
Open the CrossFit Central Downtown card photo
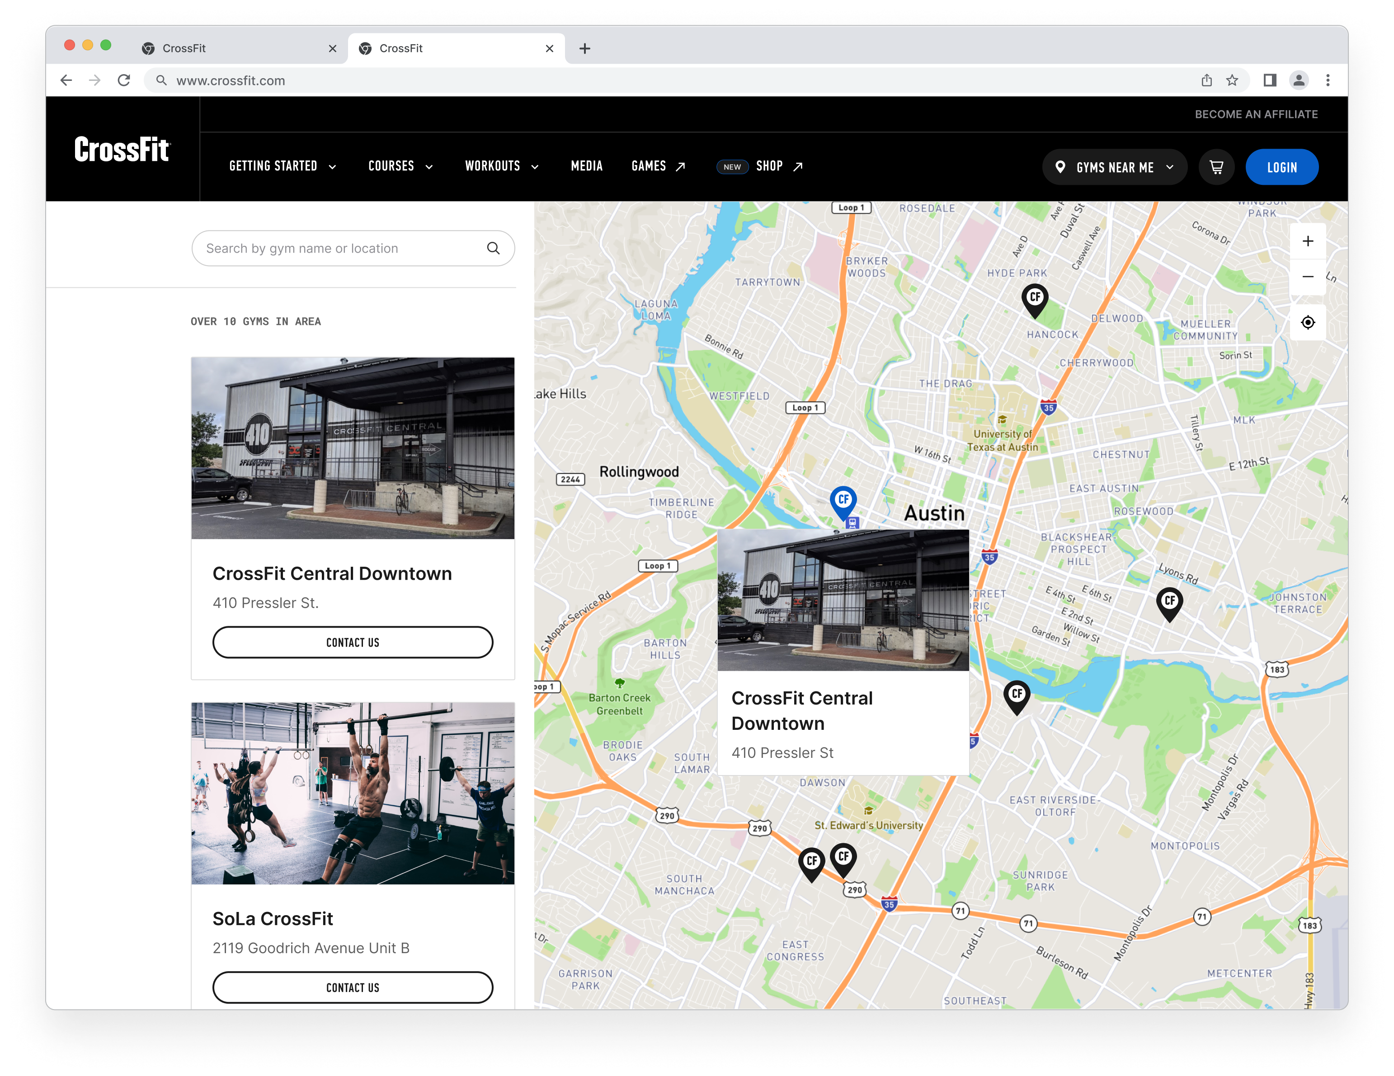tap(353, 448)
